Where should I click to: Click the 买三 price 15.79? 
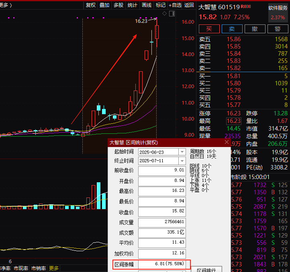[x=234, y=91]
